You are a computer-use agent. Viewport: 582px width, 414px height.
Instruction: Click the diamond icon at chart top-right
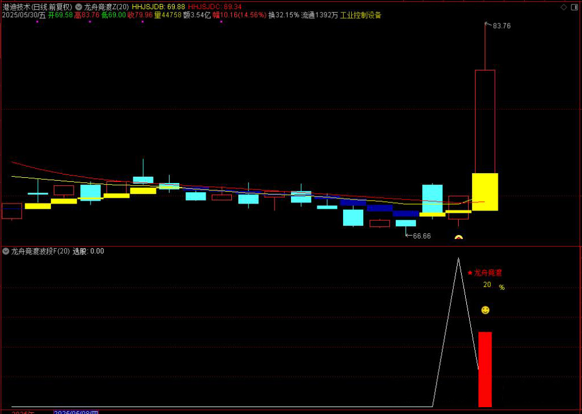[x=564, y=7]
